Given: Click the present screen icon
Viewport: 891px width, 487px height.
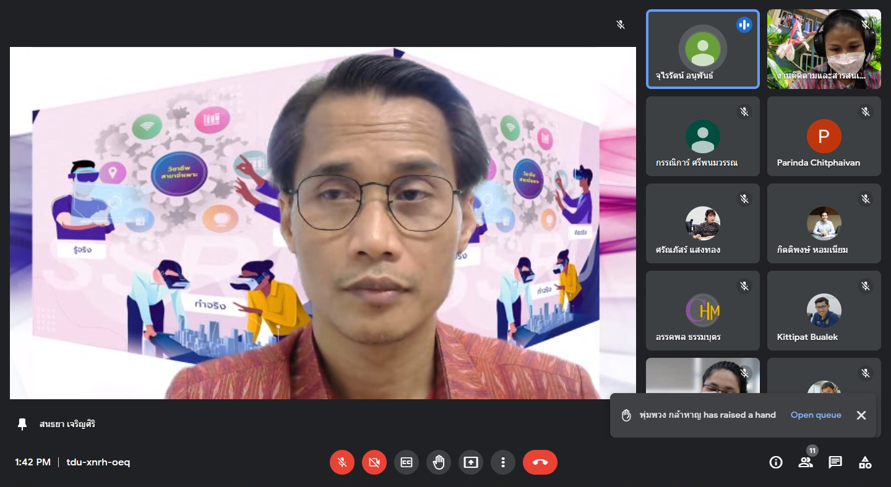Looking at the screenshot, I should [x=471, y=462].
